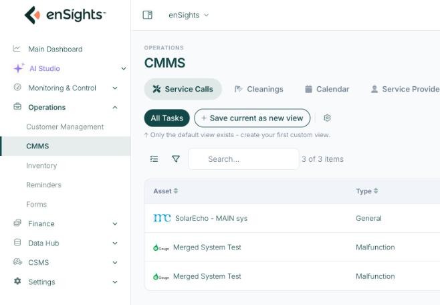The width and height of the screenshot is (440, 305).
Task: Click the Finance coins icon
Action: (17, 223)
